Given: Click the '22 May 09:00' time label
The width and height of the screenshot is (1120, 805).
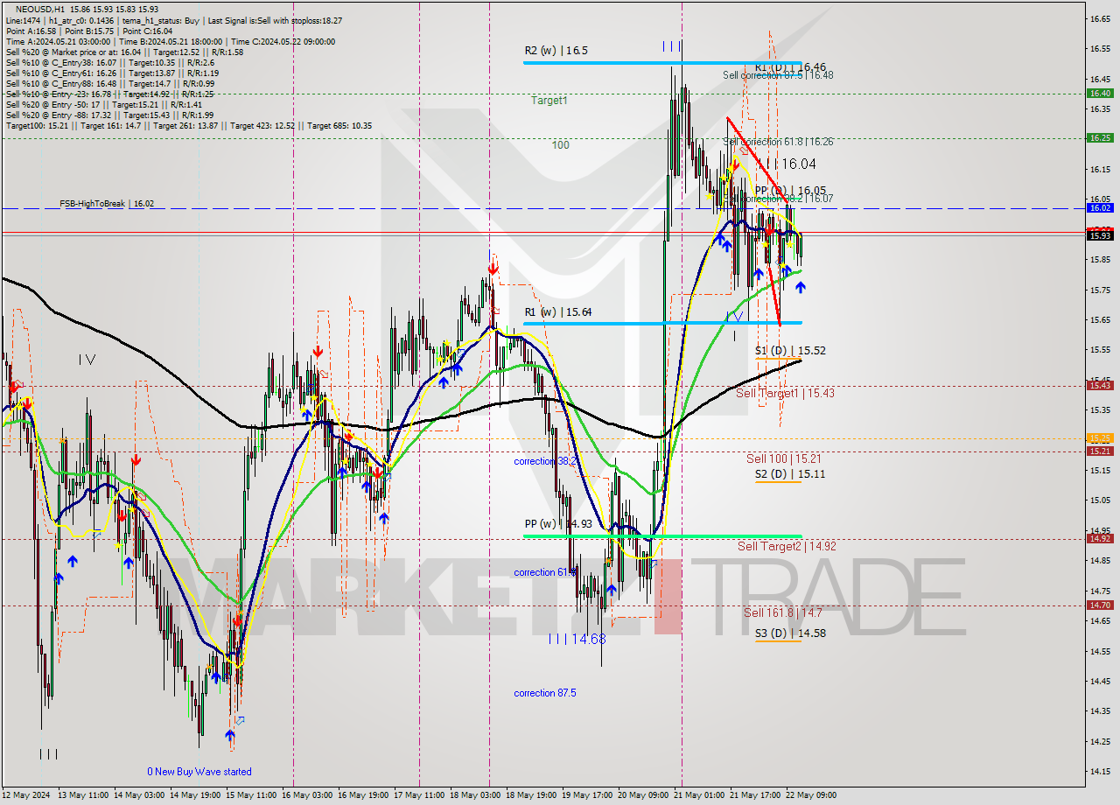Looking at the screenshot, I should tap(811, 795).
